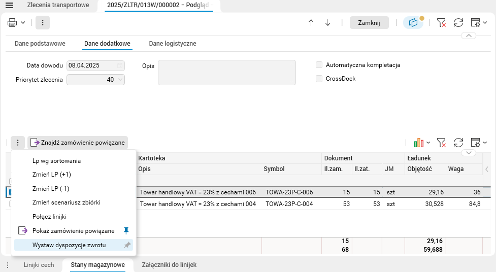
Task: Click the related windows icon with orange dot
Action: 413,23
